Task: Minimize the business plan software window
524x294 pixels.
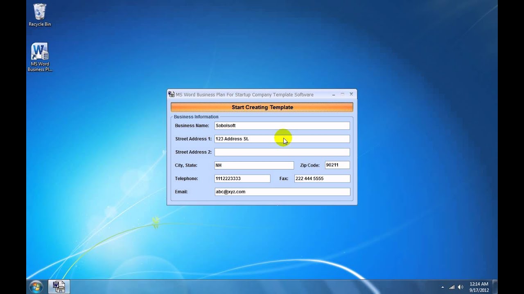Action: pos(334,94)
